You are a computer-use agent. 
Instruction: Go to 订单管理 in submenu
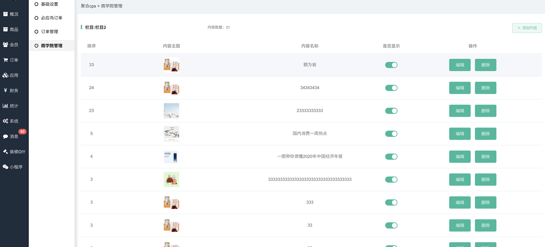(x=49, y=32)
